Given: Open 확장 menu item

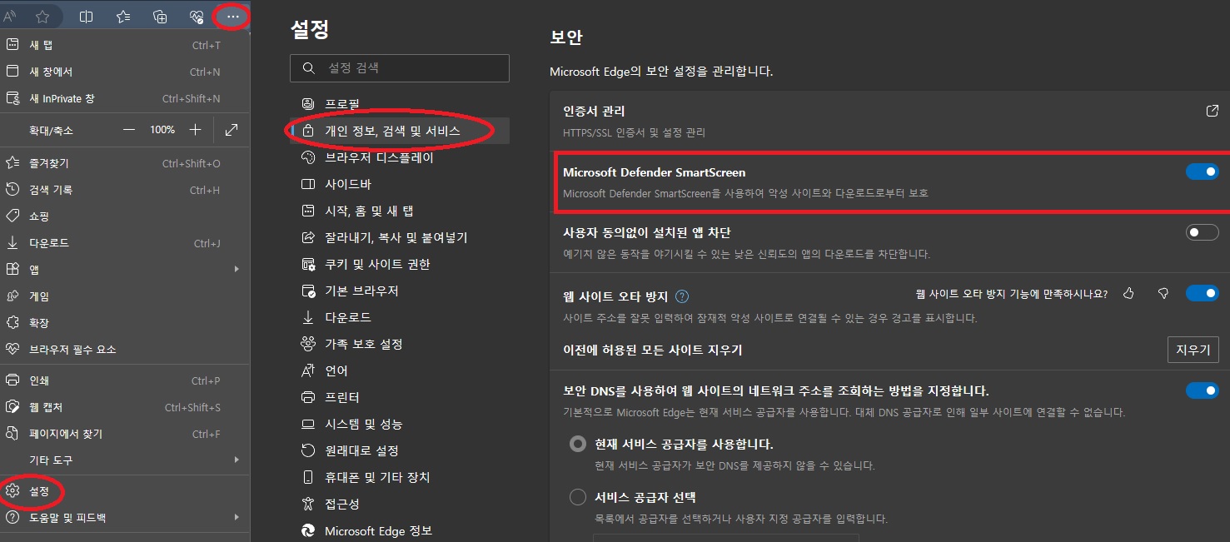Looking at the screenshot, I should [x=125, y=323].
